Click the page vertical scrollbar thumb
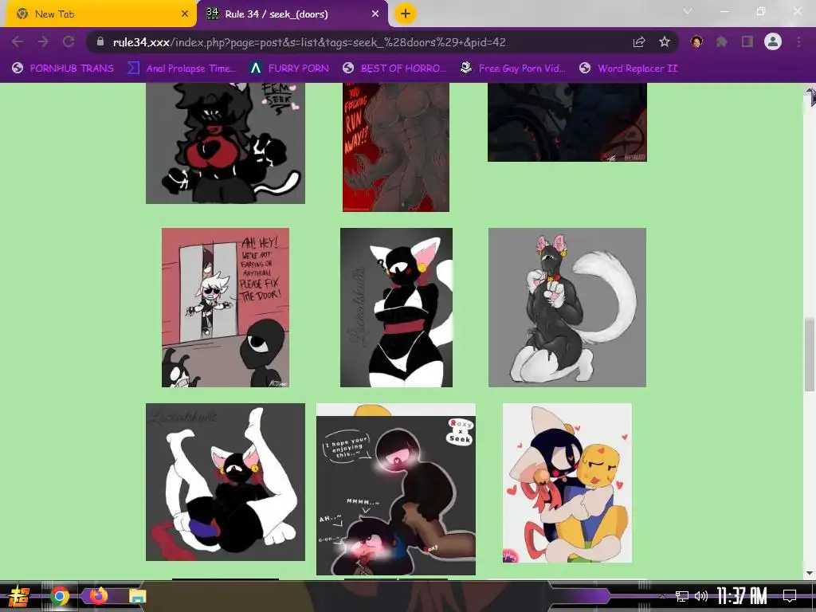The width and height of the screenshot is (816, 612). pyautogui.click(x=810, y=355)
